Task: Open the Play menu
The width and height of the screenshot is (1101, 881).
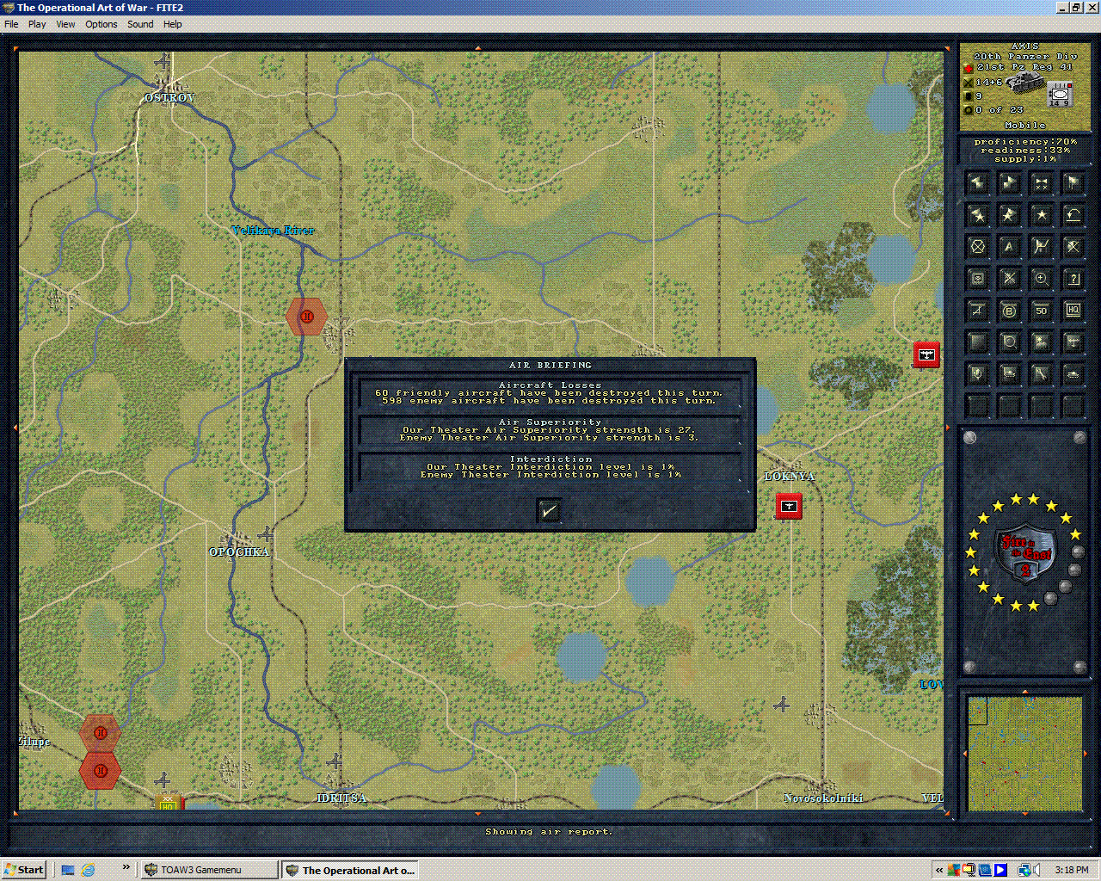Action: tap(37, 24)
